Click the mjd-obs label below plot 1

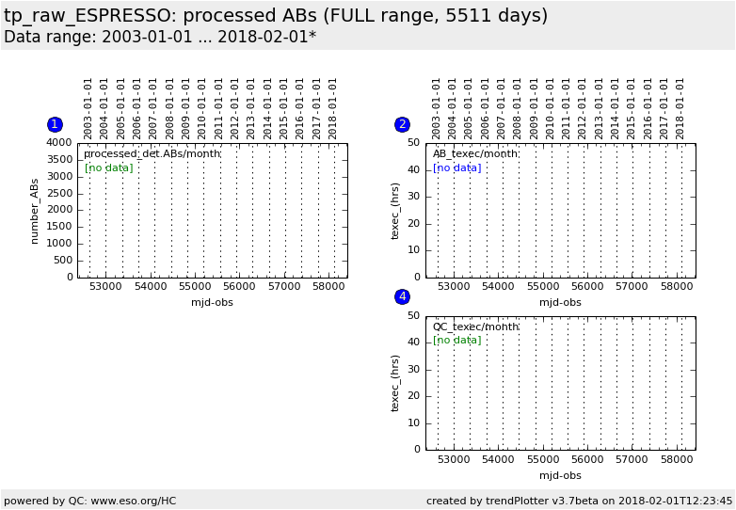(212, 303)
